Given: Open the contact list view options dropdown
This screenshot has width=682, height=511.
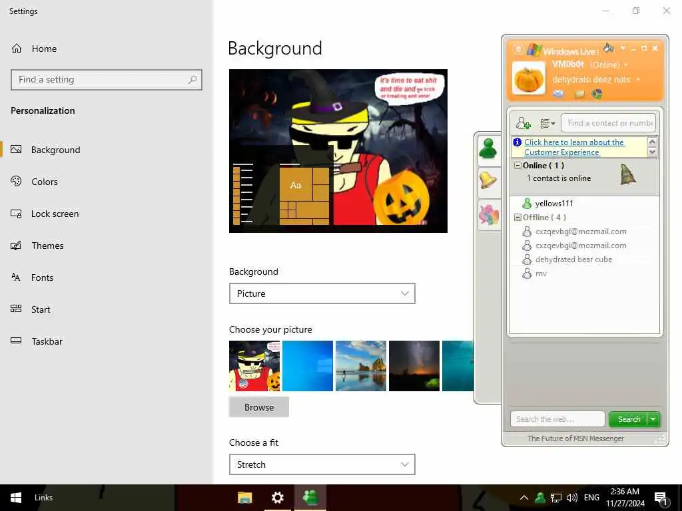Looking at the screenshot, I should pos(547,124).
